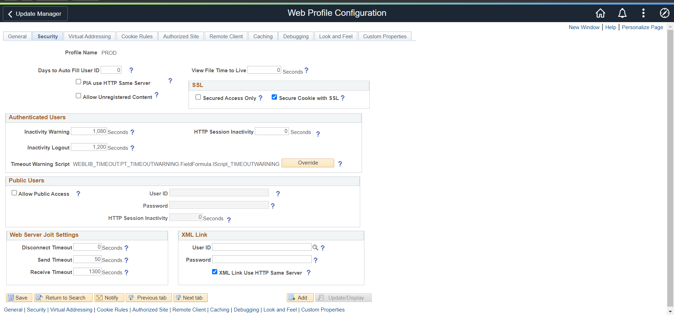Switch to the General tab
Viewport: 674px width, 315px height.
[x=17, y=36]
